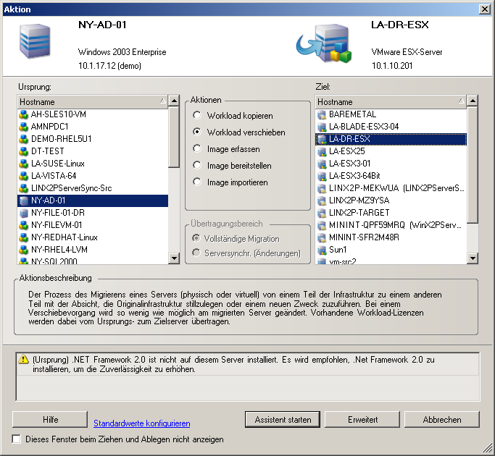Click the yellow warning icon in message list
This screenshot has width=495, height=456.
[x=24, y=359]
